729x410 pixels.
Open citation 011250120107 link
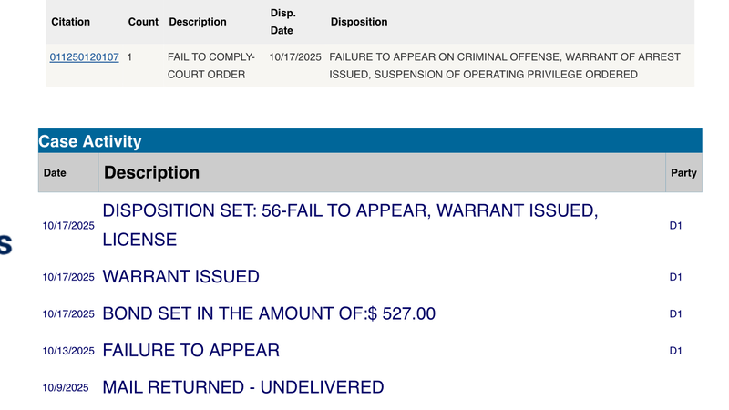click(x=84, y=56)
